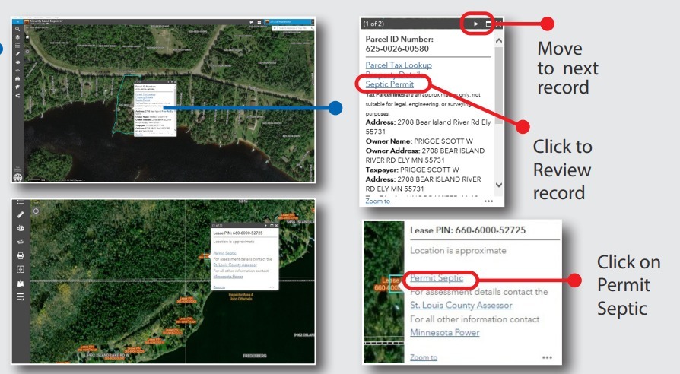
Task: Click the Permit Septic link in lease popup
Action: (437, 278)
